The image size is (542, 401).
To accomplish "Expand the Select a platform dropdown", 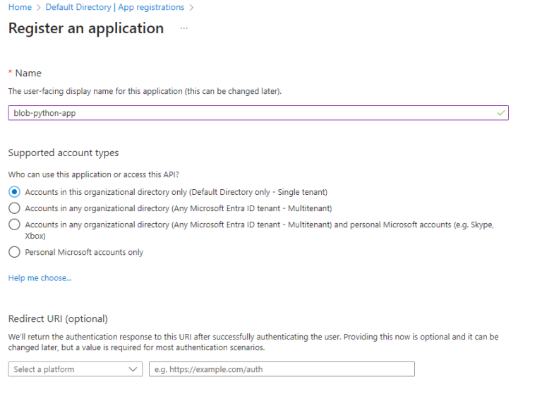I will click(75, 369).
